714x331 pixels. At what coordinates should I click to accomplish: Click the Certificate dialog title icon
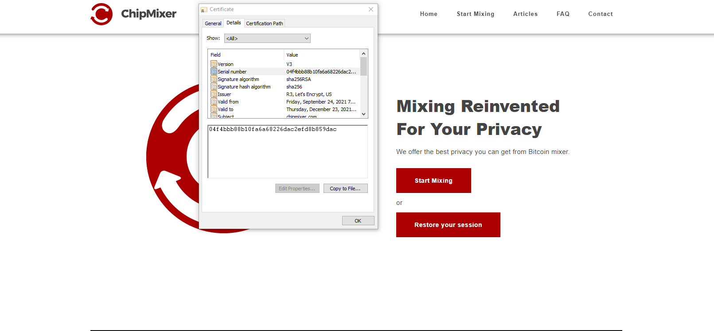(204, 9)
